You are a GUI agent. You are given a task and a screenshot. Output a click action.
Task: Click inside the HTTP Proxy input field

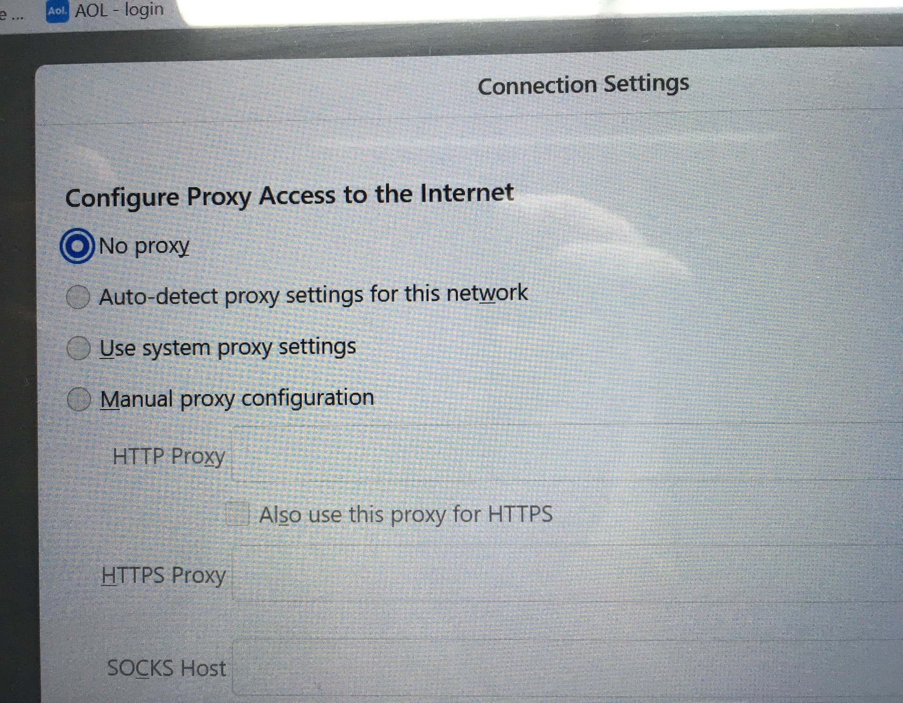coord(567,453)
